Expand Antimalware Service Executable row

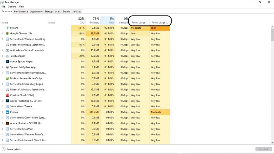[3, 50]
